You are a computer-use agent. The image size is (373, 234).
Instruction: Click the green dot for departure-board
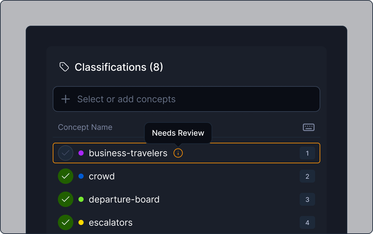click(x=81, y=199)
